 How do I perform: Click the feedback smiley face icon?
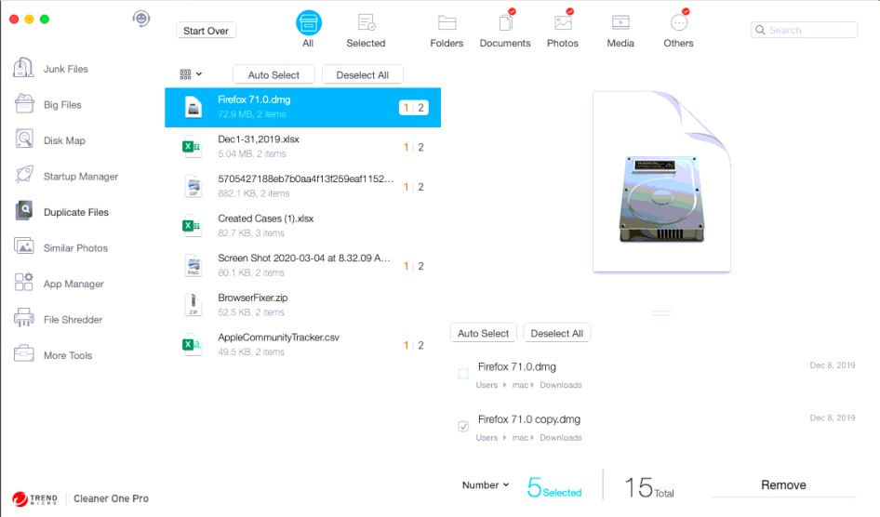[140, 20]
